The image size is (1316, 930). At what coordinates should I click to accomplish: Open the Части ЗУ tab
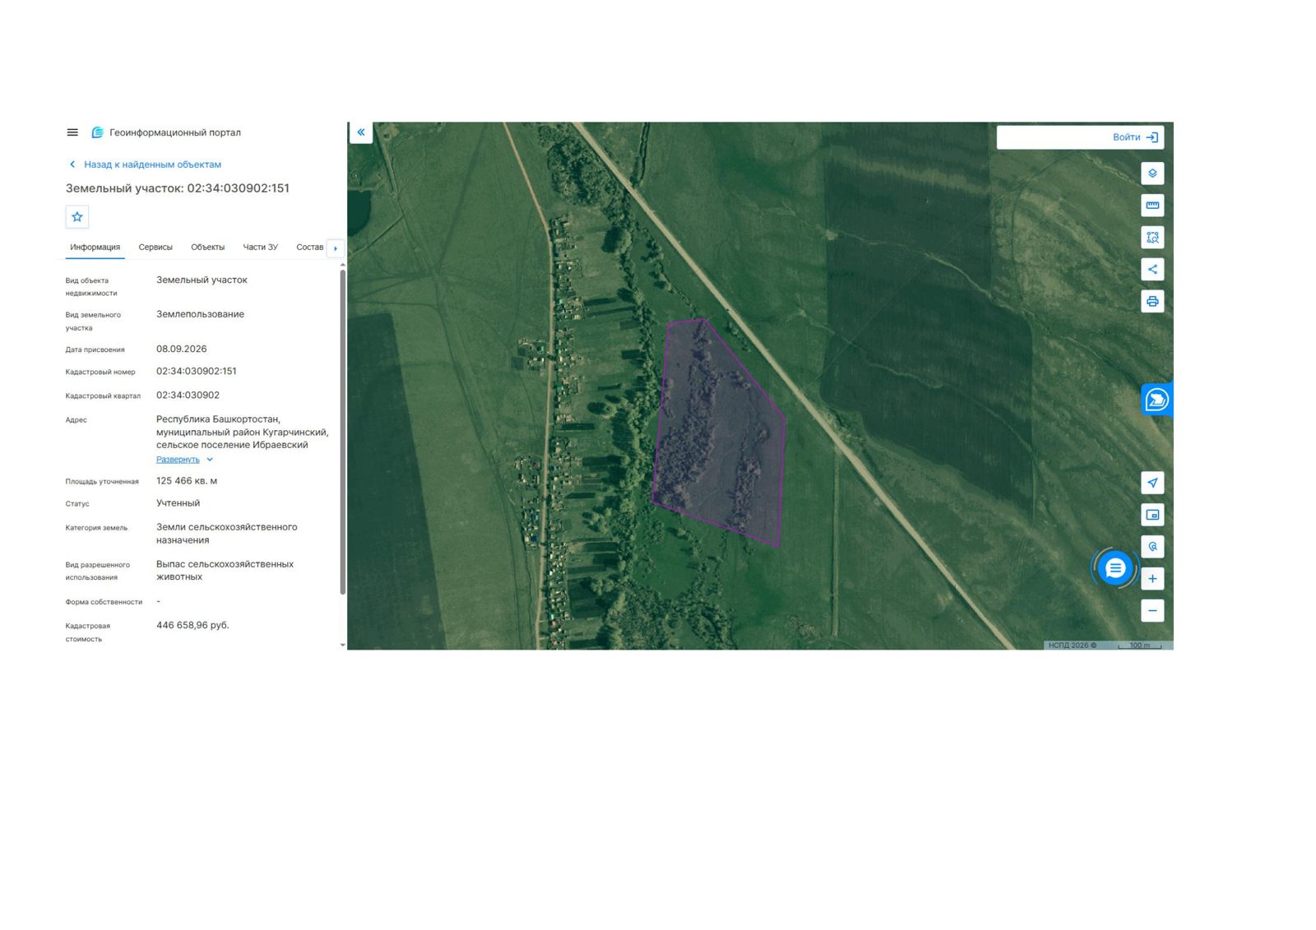pos(261,248)
